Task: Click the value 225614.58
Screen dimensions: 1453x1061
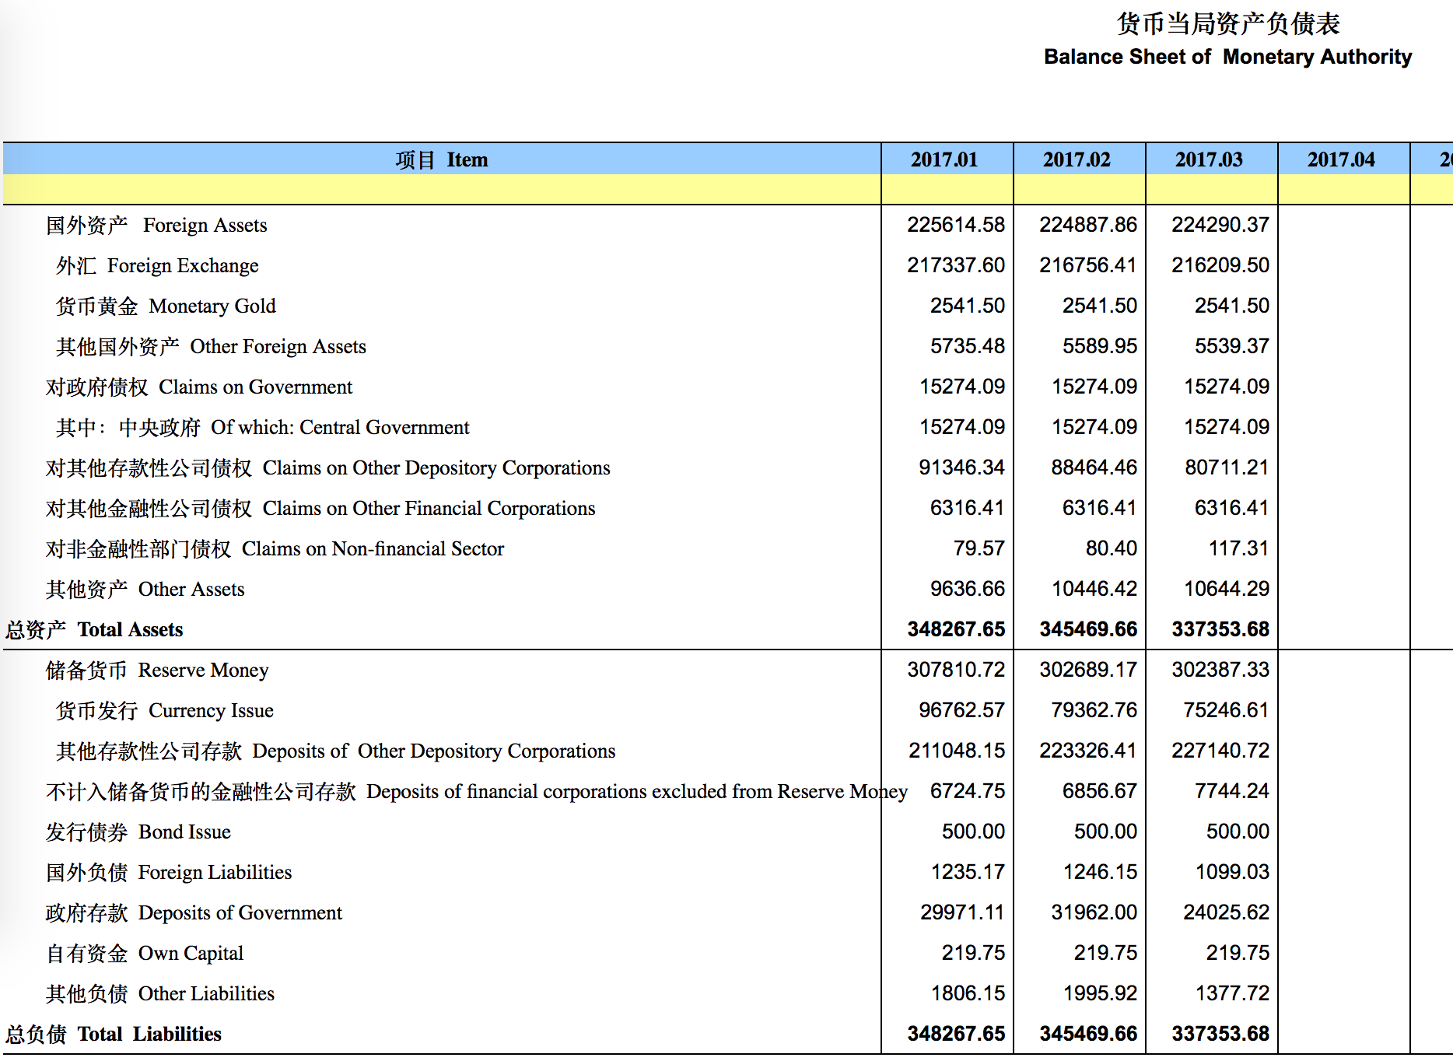Action: point(956,225)
